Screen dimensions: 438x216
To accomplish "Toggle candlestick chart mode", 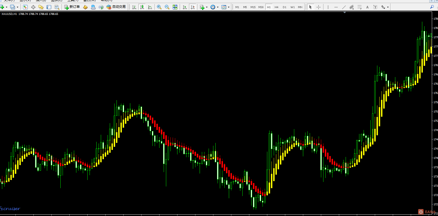I will click(142, 7).
